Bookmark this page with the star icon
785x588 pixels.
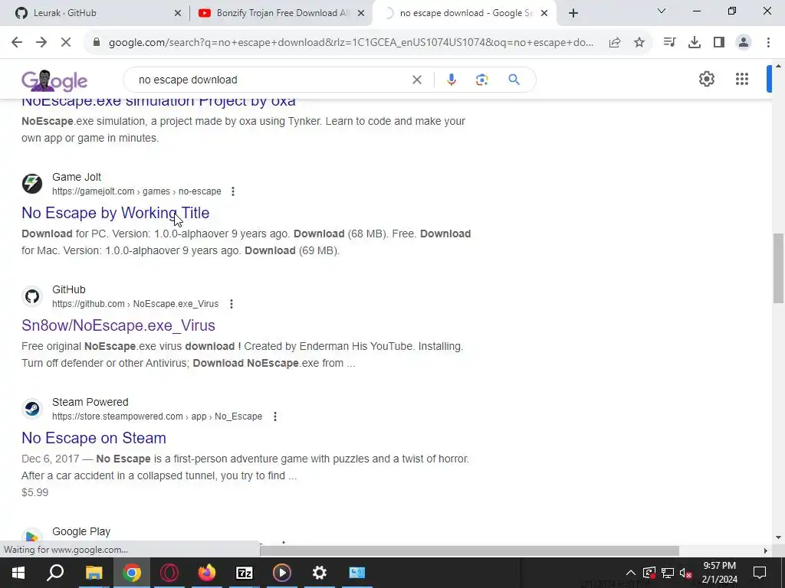click(639, 43)
